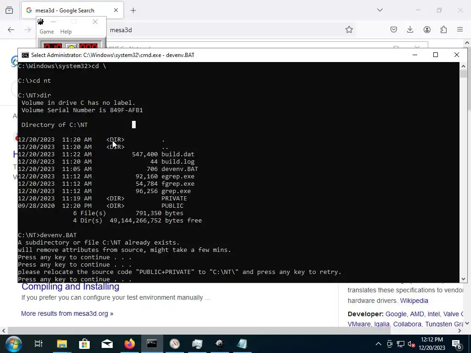This screenshot has width=471, height=353.
Task: Close the mesa3d Google Search tab
Action: [x=115, y=10]
